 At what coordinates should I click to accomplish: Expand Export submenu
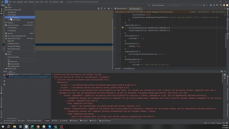(20, 52)
